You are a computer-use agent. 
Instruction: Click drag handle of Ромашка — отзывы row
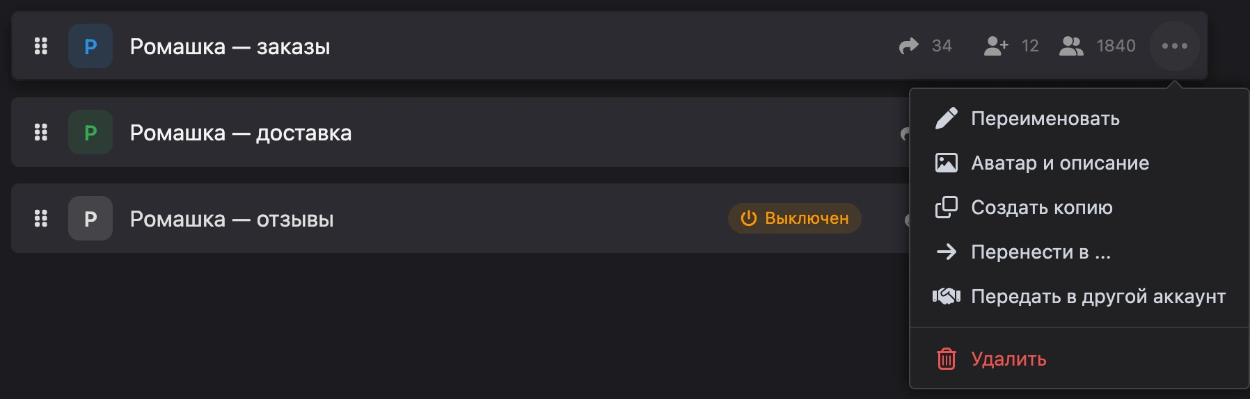click(41, 218)
